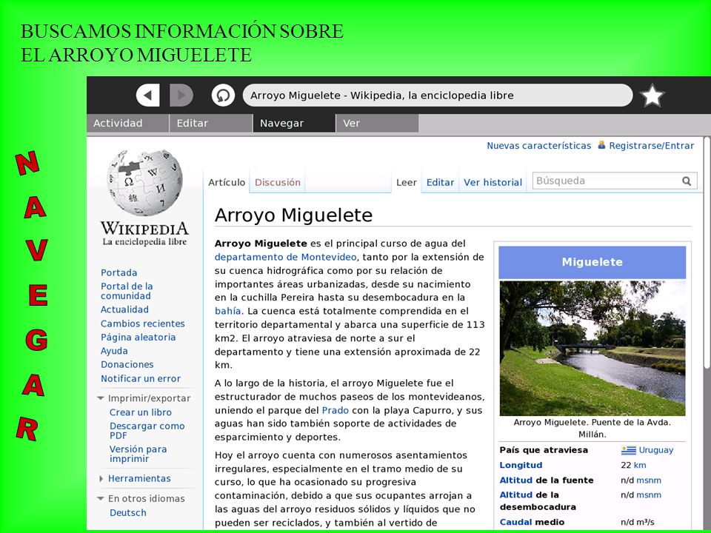The image size is (711, 533).
Task: Click Altitud link in desembocadura row
Action: pos(516,495)
